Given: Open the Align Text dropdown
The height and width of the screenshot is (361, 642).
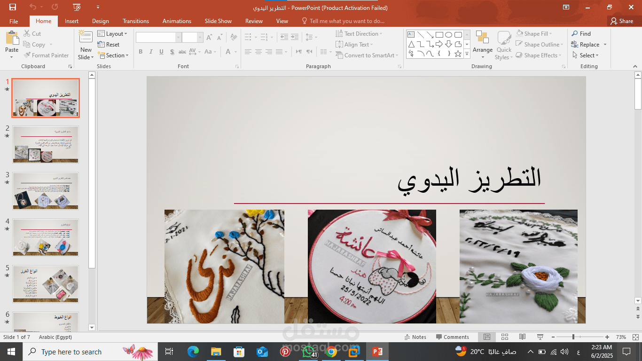Looking at the screenshot, I should [x=354, y=45].
